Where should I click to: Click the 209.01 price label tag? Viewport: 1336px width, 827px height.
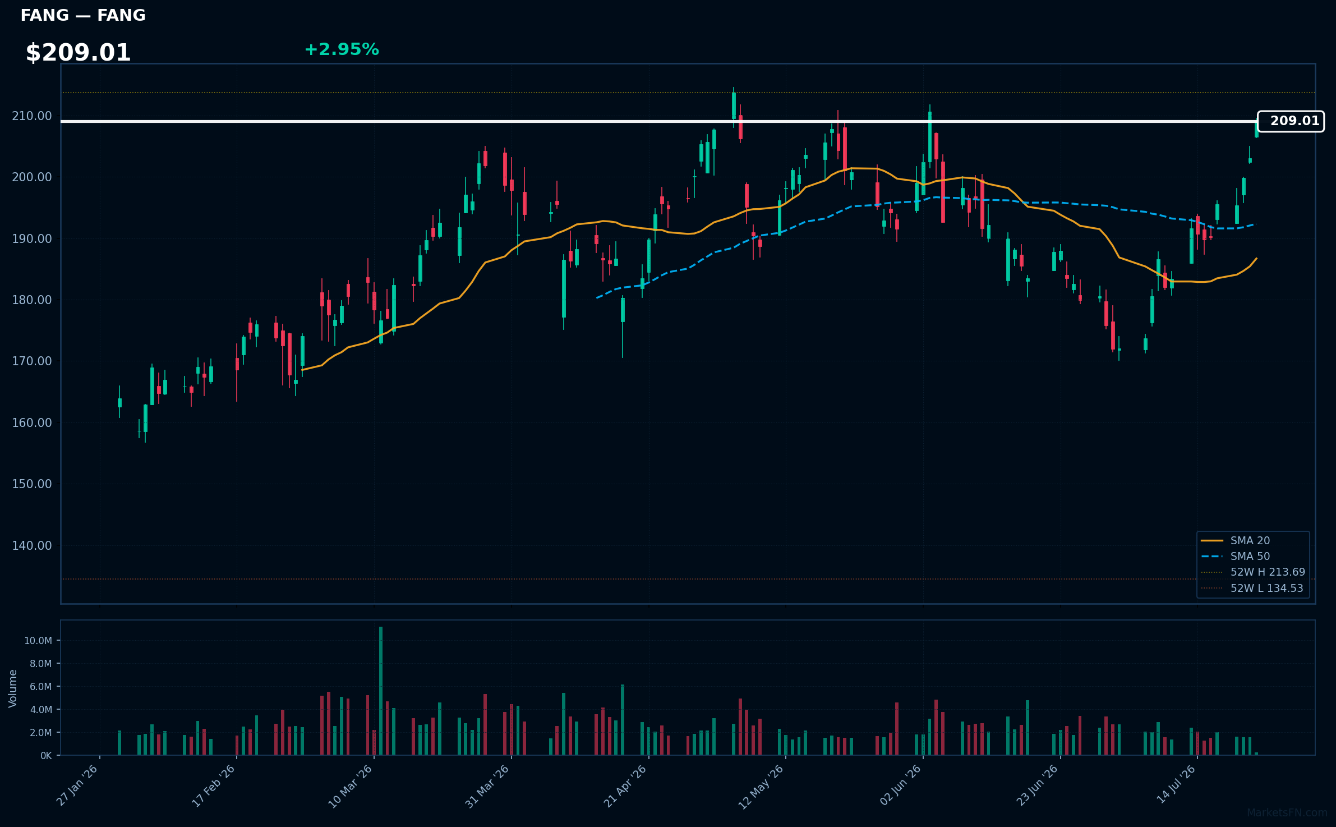[x=1291, y=121]
